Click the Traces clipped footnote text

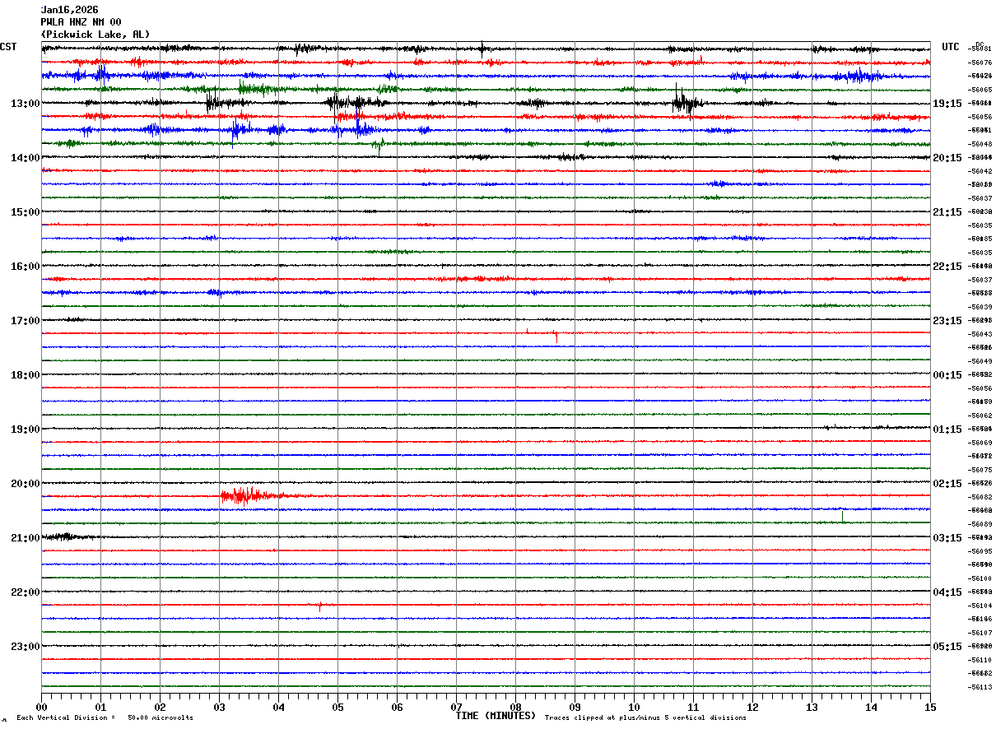tap(645, 718)
